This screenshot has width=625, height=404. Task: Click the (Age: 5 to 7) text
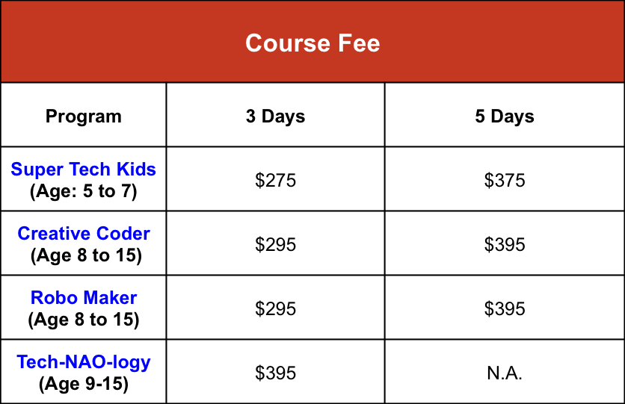[x=83, y=191]
